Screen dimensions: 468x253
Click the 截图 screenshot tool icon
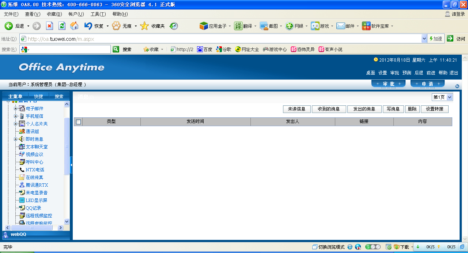tap(264, 26)
